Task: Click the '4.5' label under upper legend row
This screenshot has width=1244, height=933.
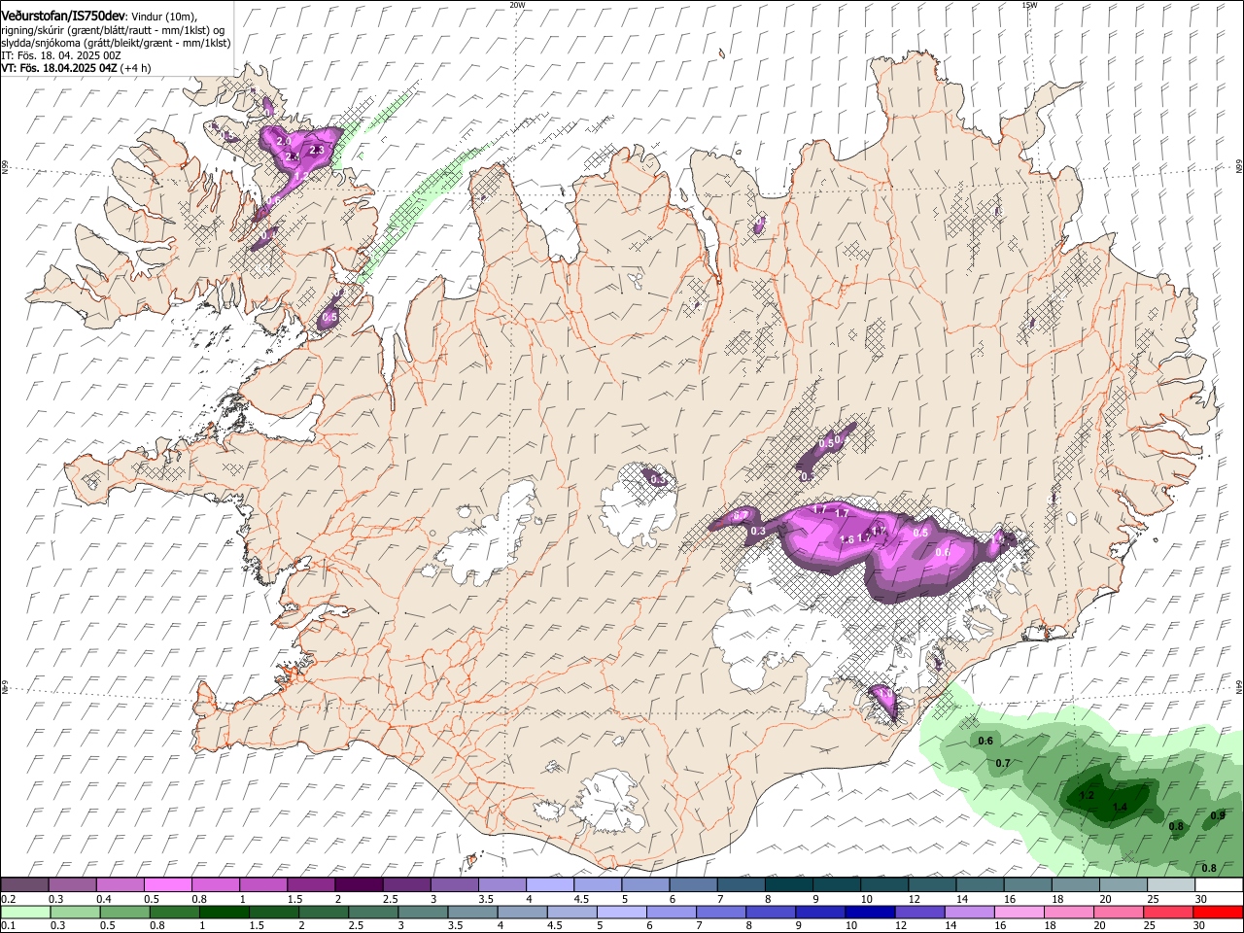Action: pyautogui.click(x=581, y=899)
